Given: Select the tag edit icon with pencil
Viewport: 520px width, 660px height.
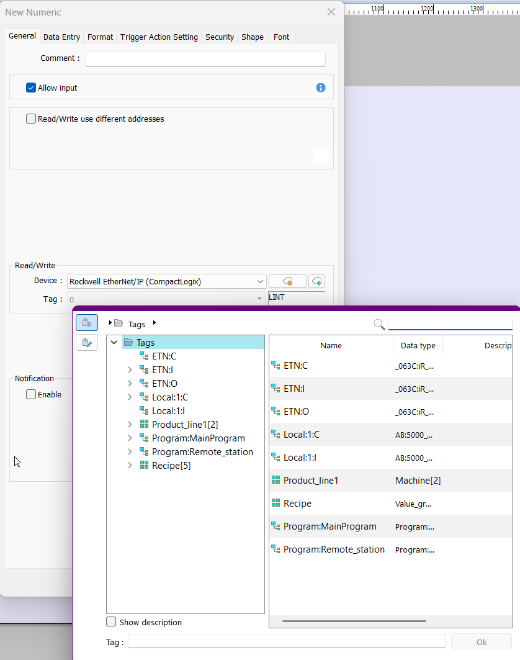Looking at the screenshot, I should [87, 342].
